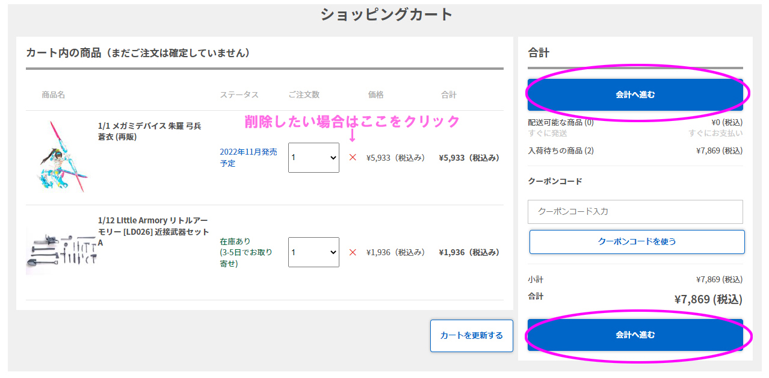
Task: Open the Little Armory weapon set thumbnail
Action: [x=61, y=250]
